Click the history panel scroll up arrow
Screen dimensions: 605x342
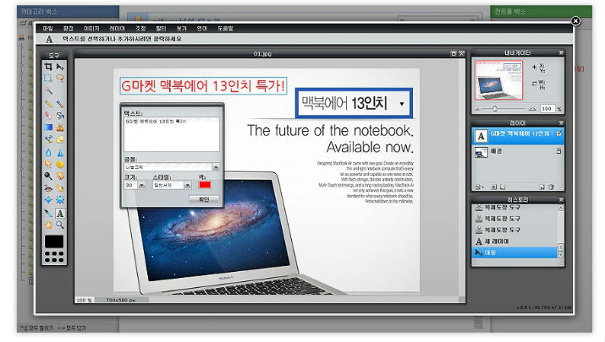coord(561,208)
